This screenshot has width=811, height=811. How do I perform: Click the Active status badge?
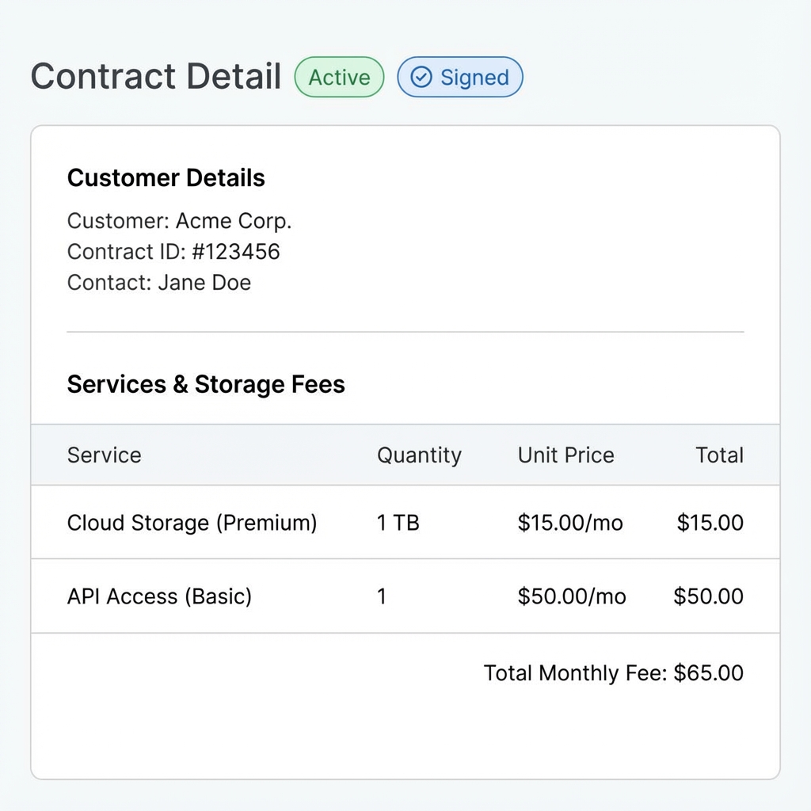click(339, 77)
